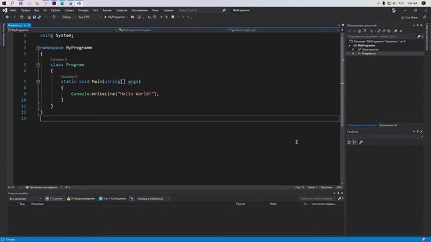Screen dimensions: 431x242
Task: Switch to the Обозреватель решений bottom tab
Action: 362,126
